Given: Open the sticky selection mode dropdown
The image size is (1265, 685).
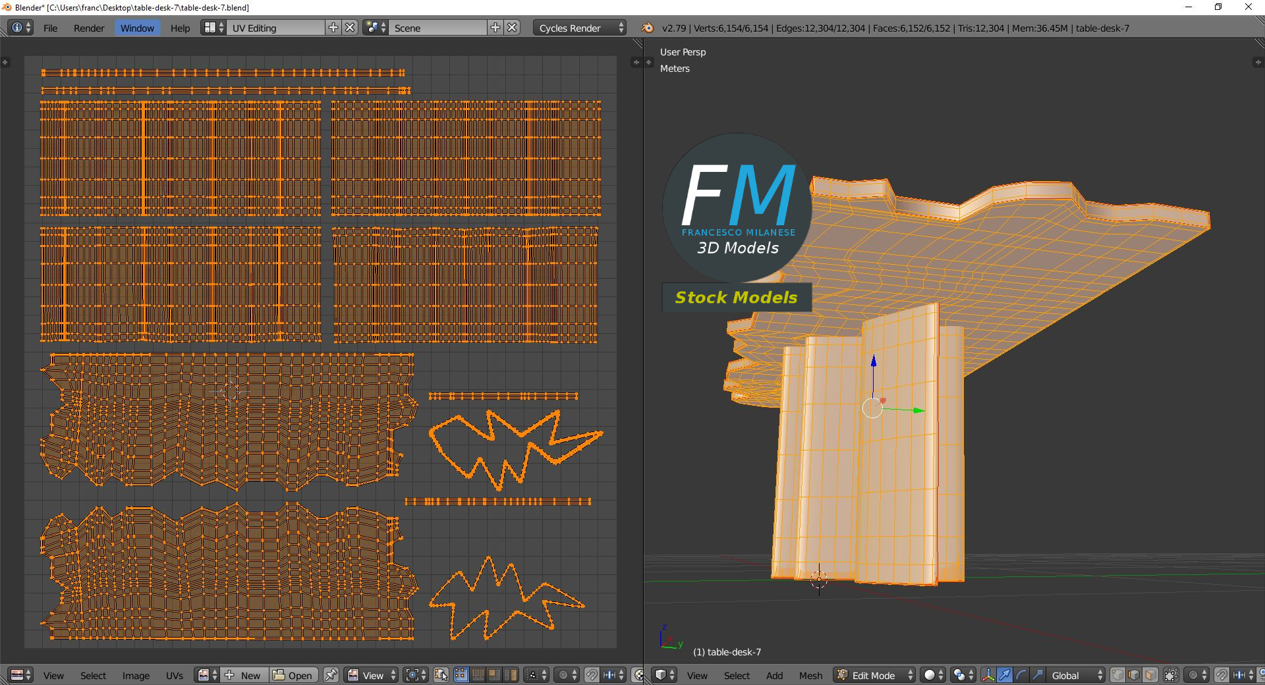Looking at the screenshot, I should pyautogui.click(x=536, y=675).
